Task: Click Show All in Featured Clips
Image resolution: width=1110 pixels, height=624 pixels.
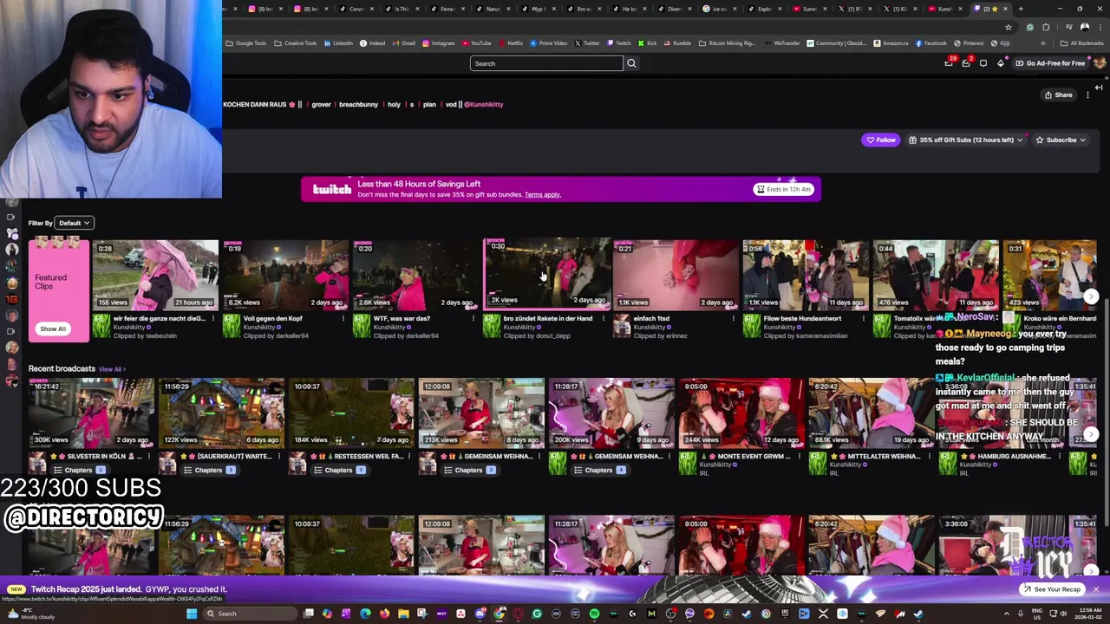Action: point(52,328)
